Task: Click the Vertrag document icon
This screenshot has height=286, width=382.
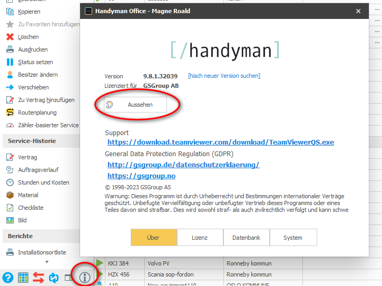Action: (10, 157)
